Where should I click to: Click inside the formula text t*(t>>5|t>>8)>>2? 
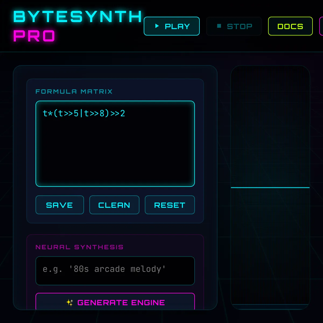tap(84, 113)
